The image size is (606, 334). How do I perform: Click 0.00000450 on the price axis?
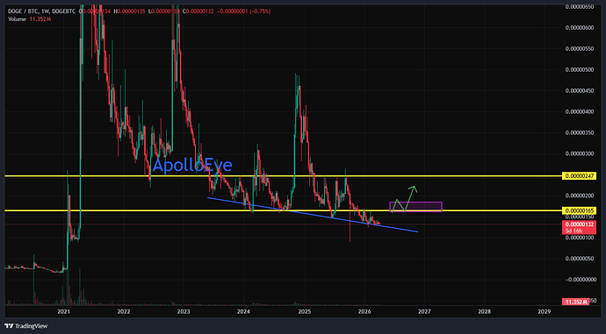(580, 91)
